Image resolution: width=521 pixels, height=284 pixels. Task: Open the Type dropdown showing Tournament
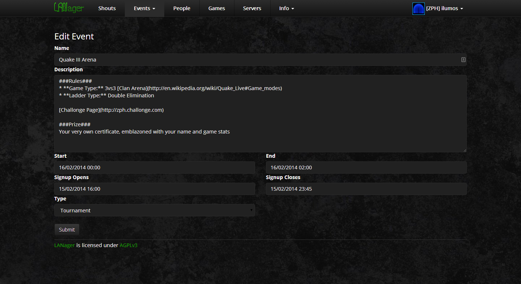point(154,210)
